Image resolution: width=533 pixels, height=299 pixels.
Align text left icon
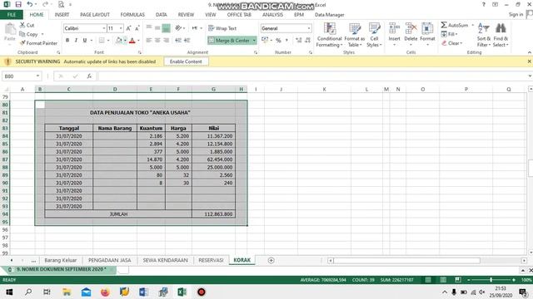pos(148,41)
